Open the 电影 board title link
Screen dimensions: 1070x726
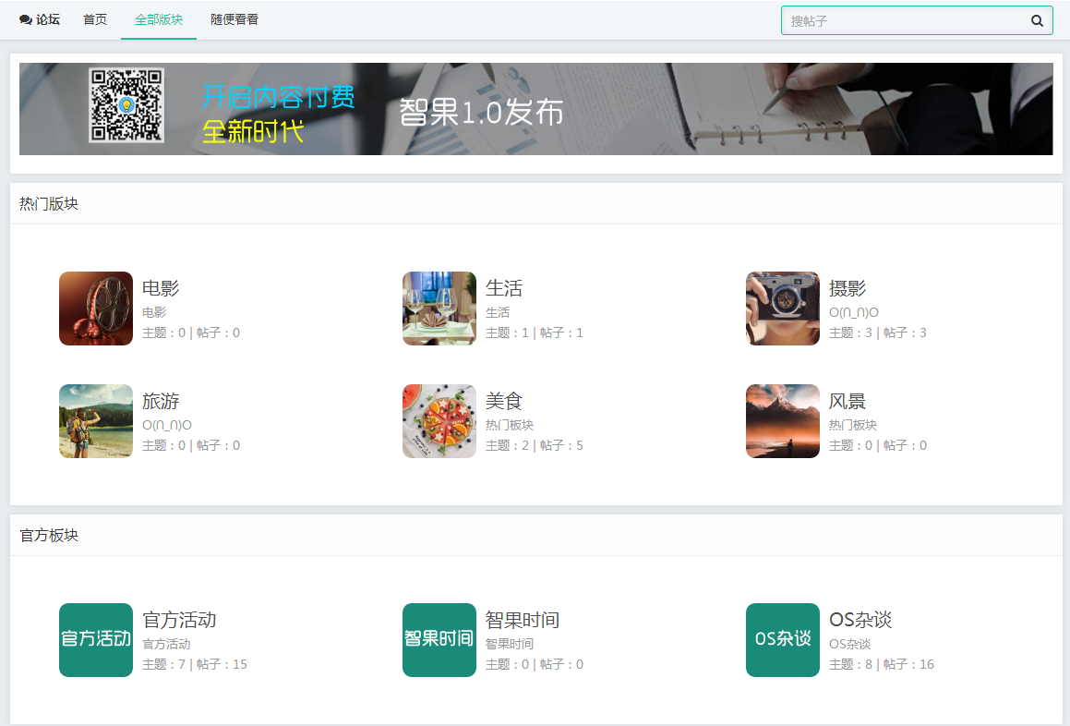click(161, 288)
